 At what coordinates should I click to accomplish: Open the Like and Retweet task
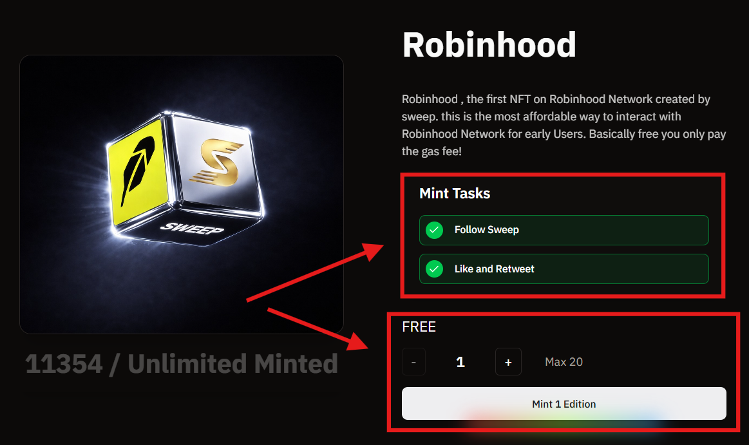click(x=564, y=269)
